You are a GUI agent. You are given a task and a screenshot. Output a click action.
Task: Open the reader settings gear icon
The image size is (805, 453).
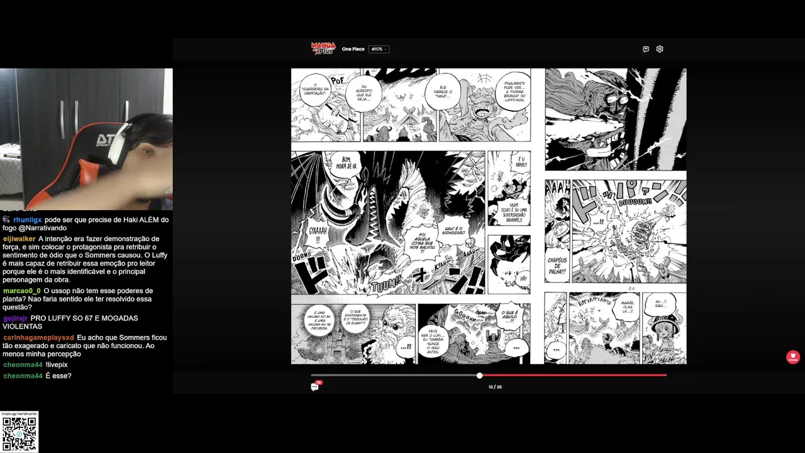pyautogui.click(x=660, y=49)
